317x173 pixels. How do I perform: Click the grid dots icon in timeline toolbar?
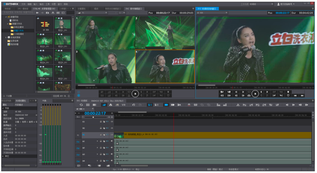[88, 105]
